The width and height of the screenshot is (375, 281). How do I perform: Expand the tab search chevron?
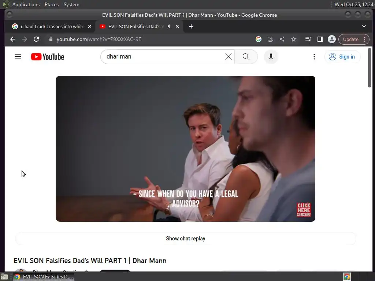pos(364,26)
